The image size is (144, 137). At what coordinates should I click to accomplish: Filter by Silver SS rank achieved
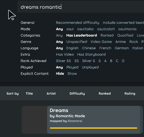63,61
